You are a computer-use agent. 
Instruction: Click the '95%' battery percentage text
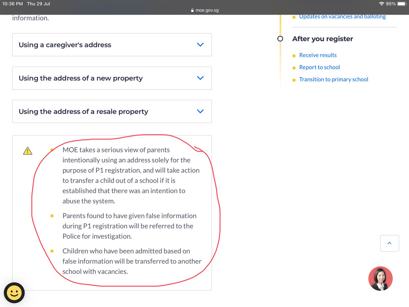tap(391, 4)
